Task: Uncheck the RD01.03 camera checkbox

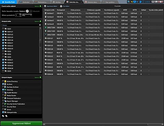Action: pyautogui.click(x=3, y=37)
